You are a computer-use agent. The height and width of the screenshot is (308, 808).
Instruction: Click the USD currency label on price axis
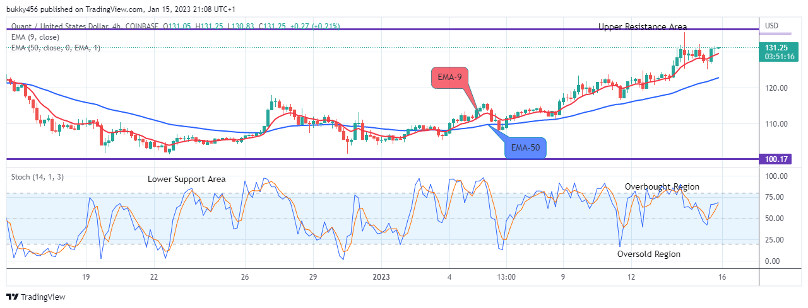coord(771,26)
